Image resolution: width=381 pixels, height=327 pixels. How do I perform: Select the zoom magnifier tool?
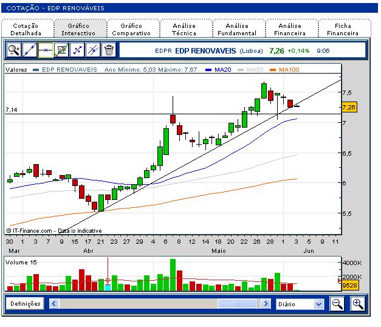coord(13,50)
